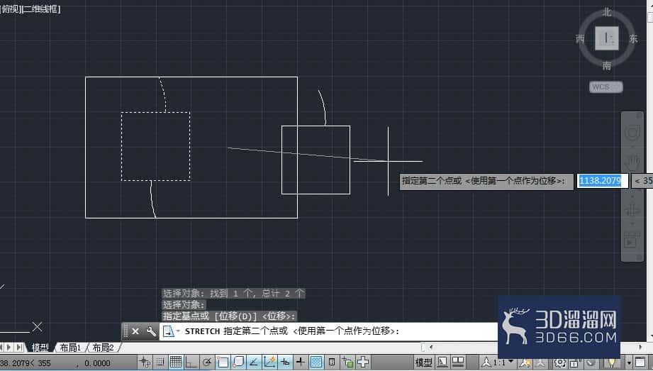Image resolution: width=653 pixels, height=371 pixels.
Task: Toggle Dynamic UCS in status bar
Action: point(269,362)
